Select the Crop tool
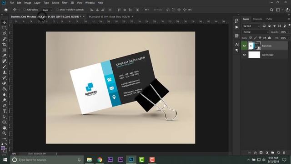The image size is (291, 164). click(4, 45)
